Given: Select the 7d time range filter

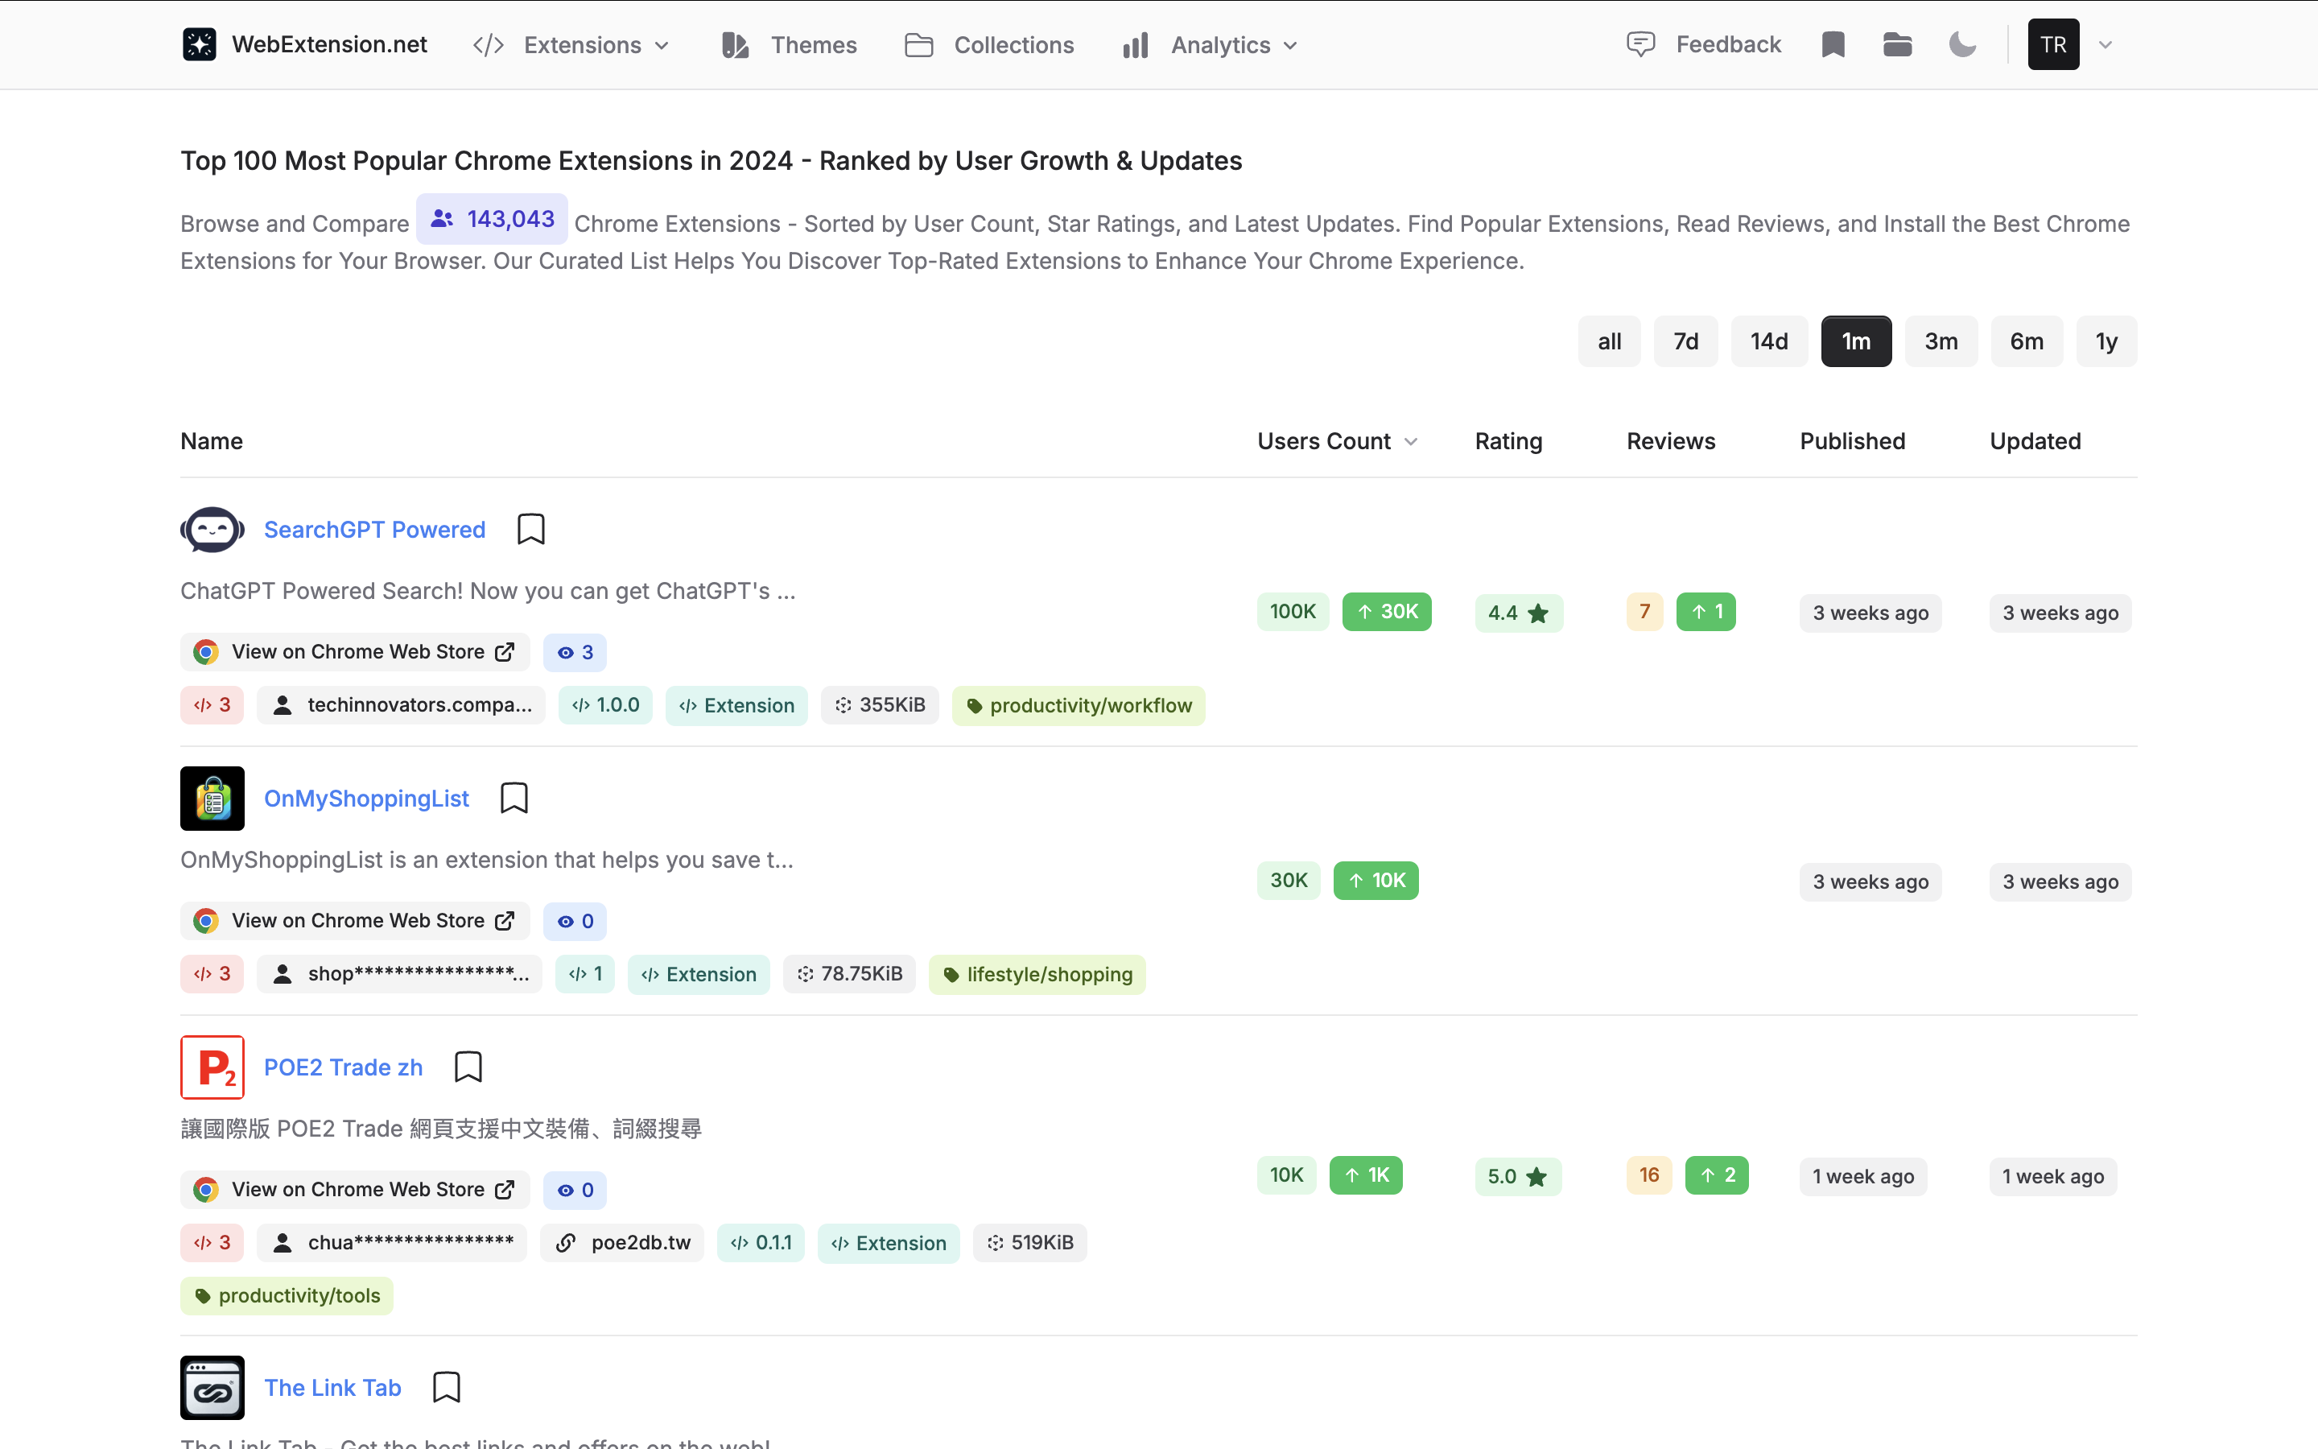Looking at the screenshot, I should pyautogui.click(x=1686, y=341).
